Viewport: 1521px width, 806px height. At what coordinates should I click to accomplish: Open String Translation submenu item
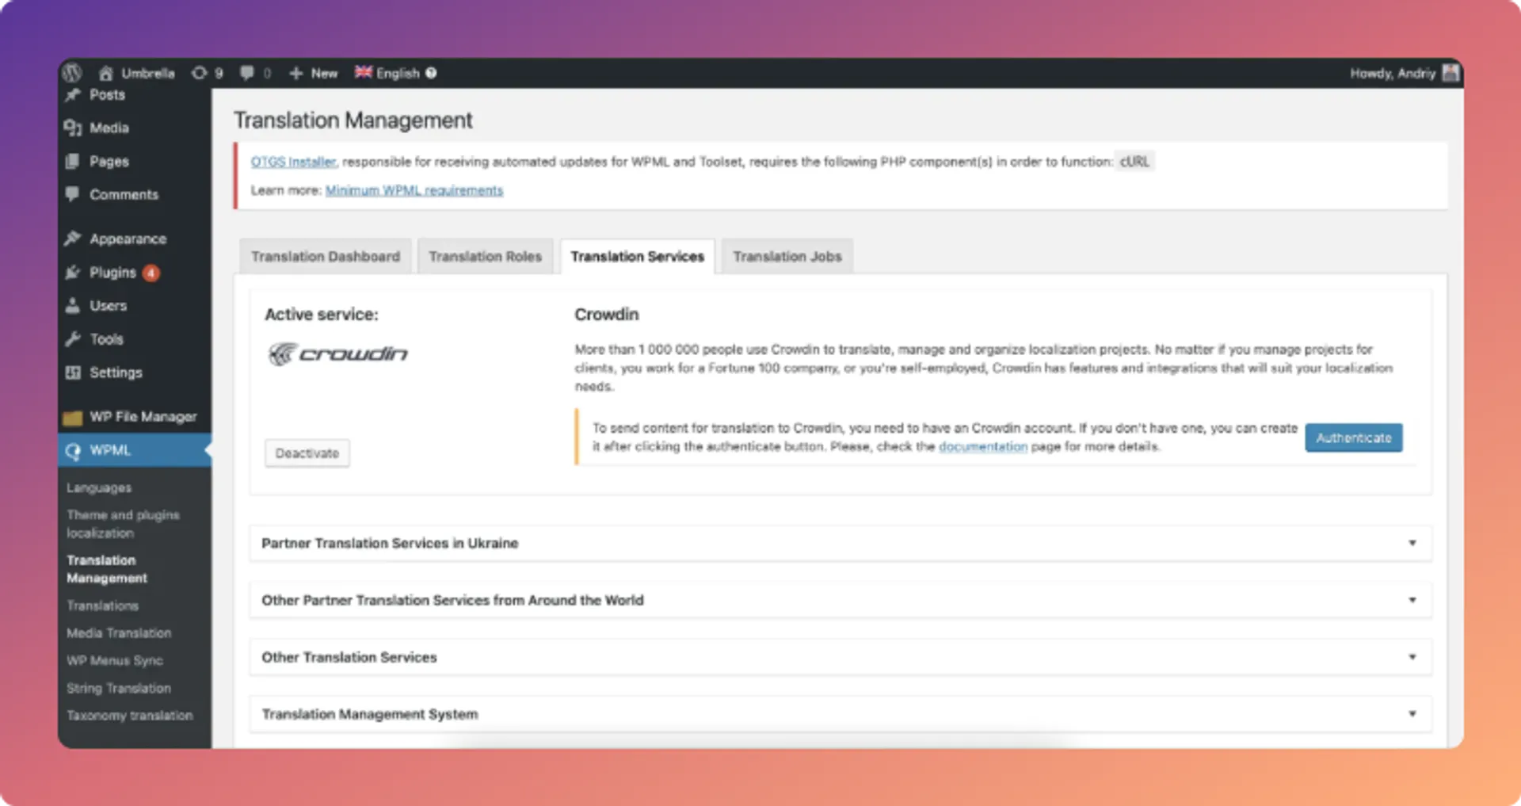click(119, 688)
